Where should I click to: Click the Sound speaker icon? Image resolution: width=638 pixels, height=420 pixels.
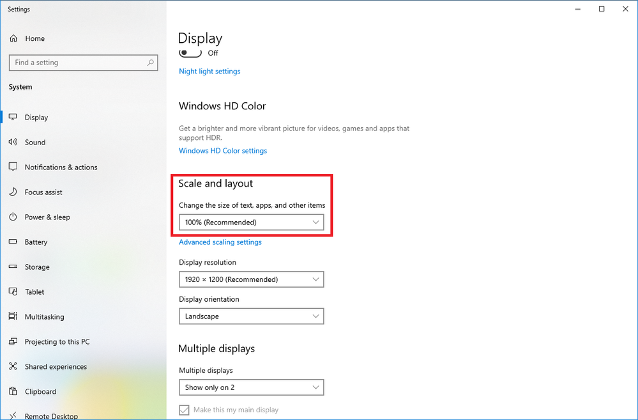13,142
